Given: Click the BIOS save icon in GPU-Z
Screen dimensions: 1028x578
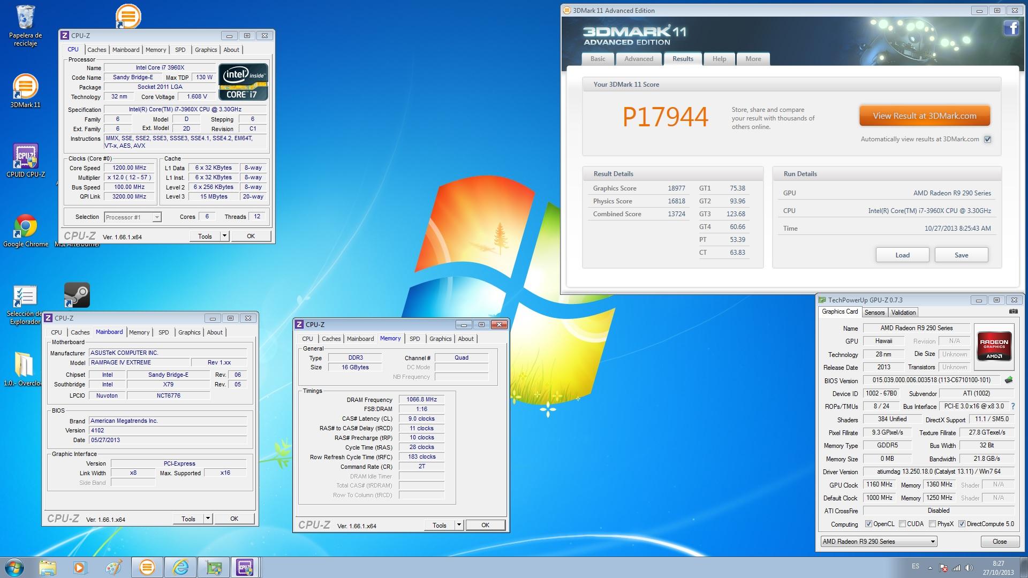Looking at the screenshot, I should coord(1009,380).
